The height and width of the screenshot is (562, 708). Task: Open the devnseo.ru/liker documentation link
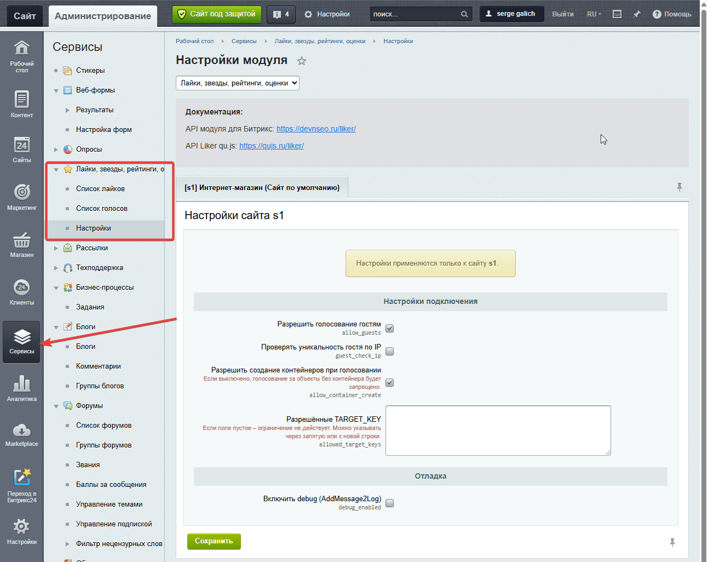tap(316, 129)
